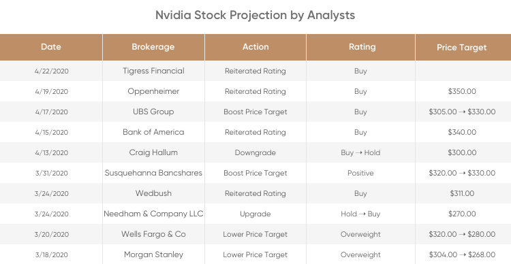
Task: Click the Buy → Hold rating cell
Action: click(360, 152)
